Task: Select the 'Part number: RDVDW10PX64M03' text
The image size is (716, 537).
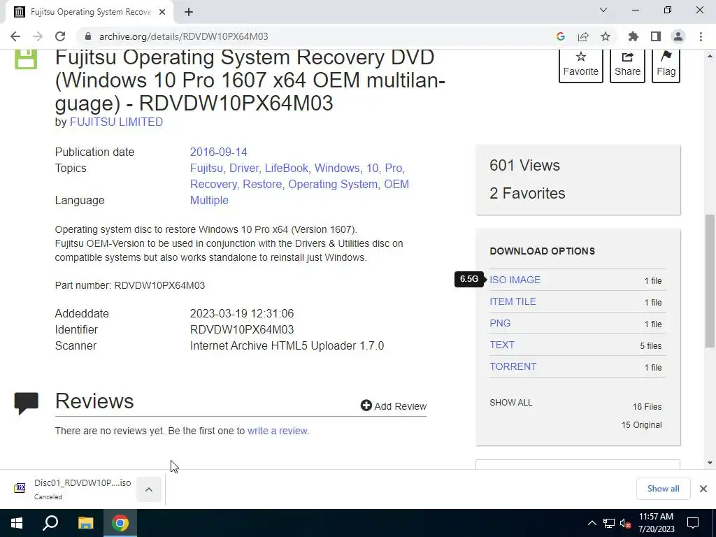Action: [129, 285]
